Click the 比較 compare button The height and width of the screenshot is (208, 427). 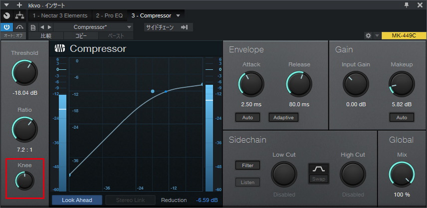click(x=46, y=36)
